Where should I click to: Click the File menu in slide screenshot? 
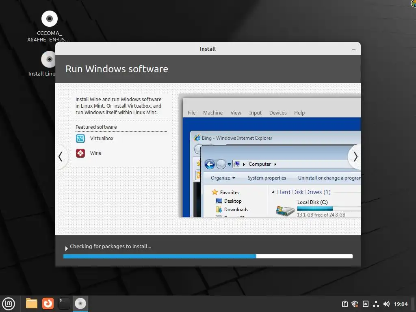192,113
